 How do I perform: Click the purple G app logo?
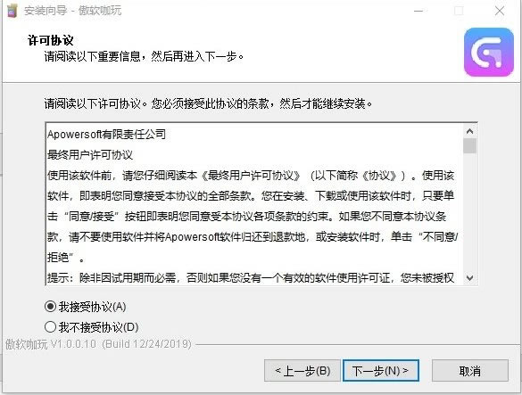(x=489, y=53)
